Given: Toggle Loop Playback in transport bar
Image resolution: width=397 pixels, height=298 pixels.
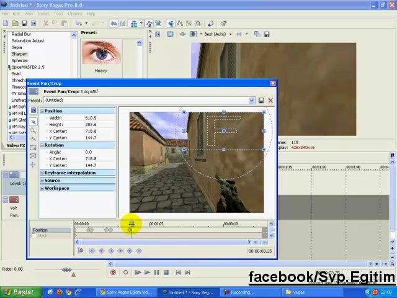Looking at the screenshot, I should 125,273.
